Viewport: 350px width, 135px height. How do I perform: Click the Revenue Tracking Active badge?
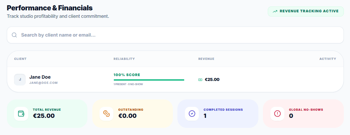(305, 11)
